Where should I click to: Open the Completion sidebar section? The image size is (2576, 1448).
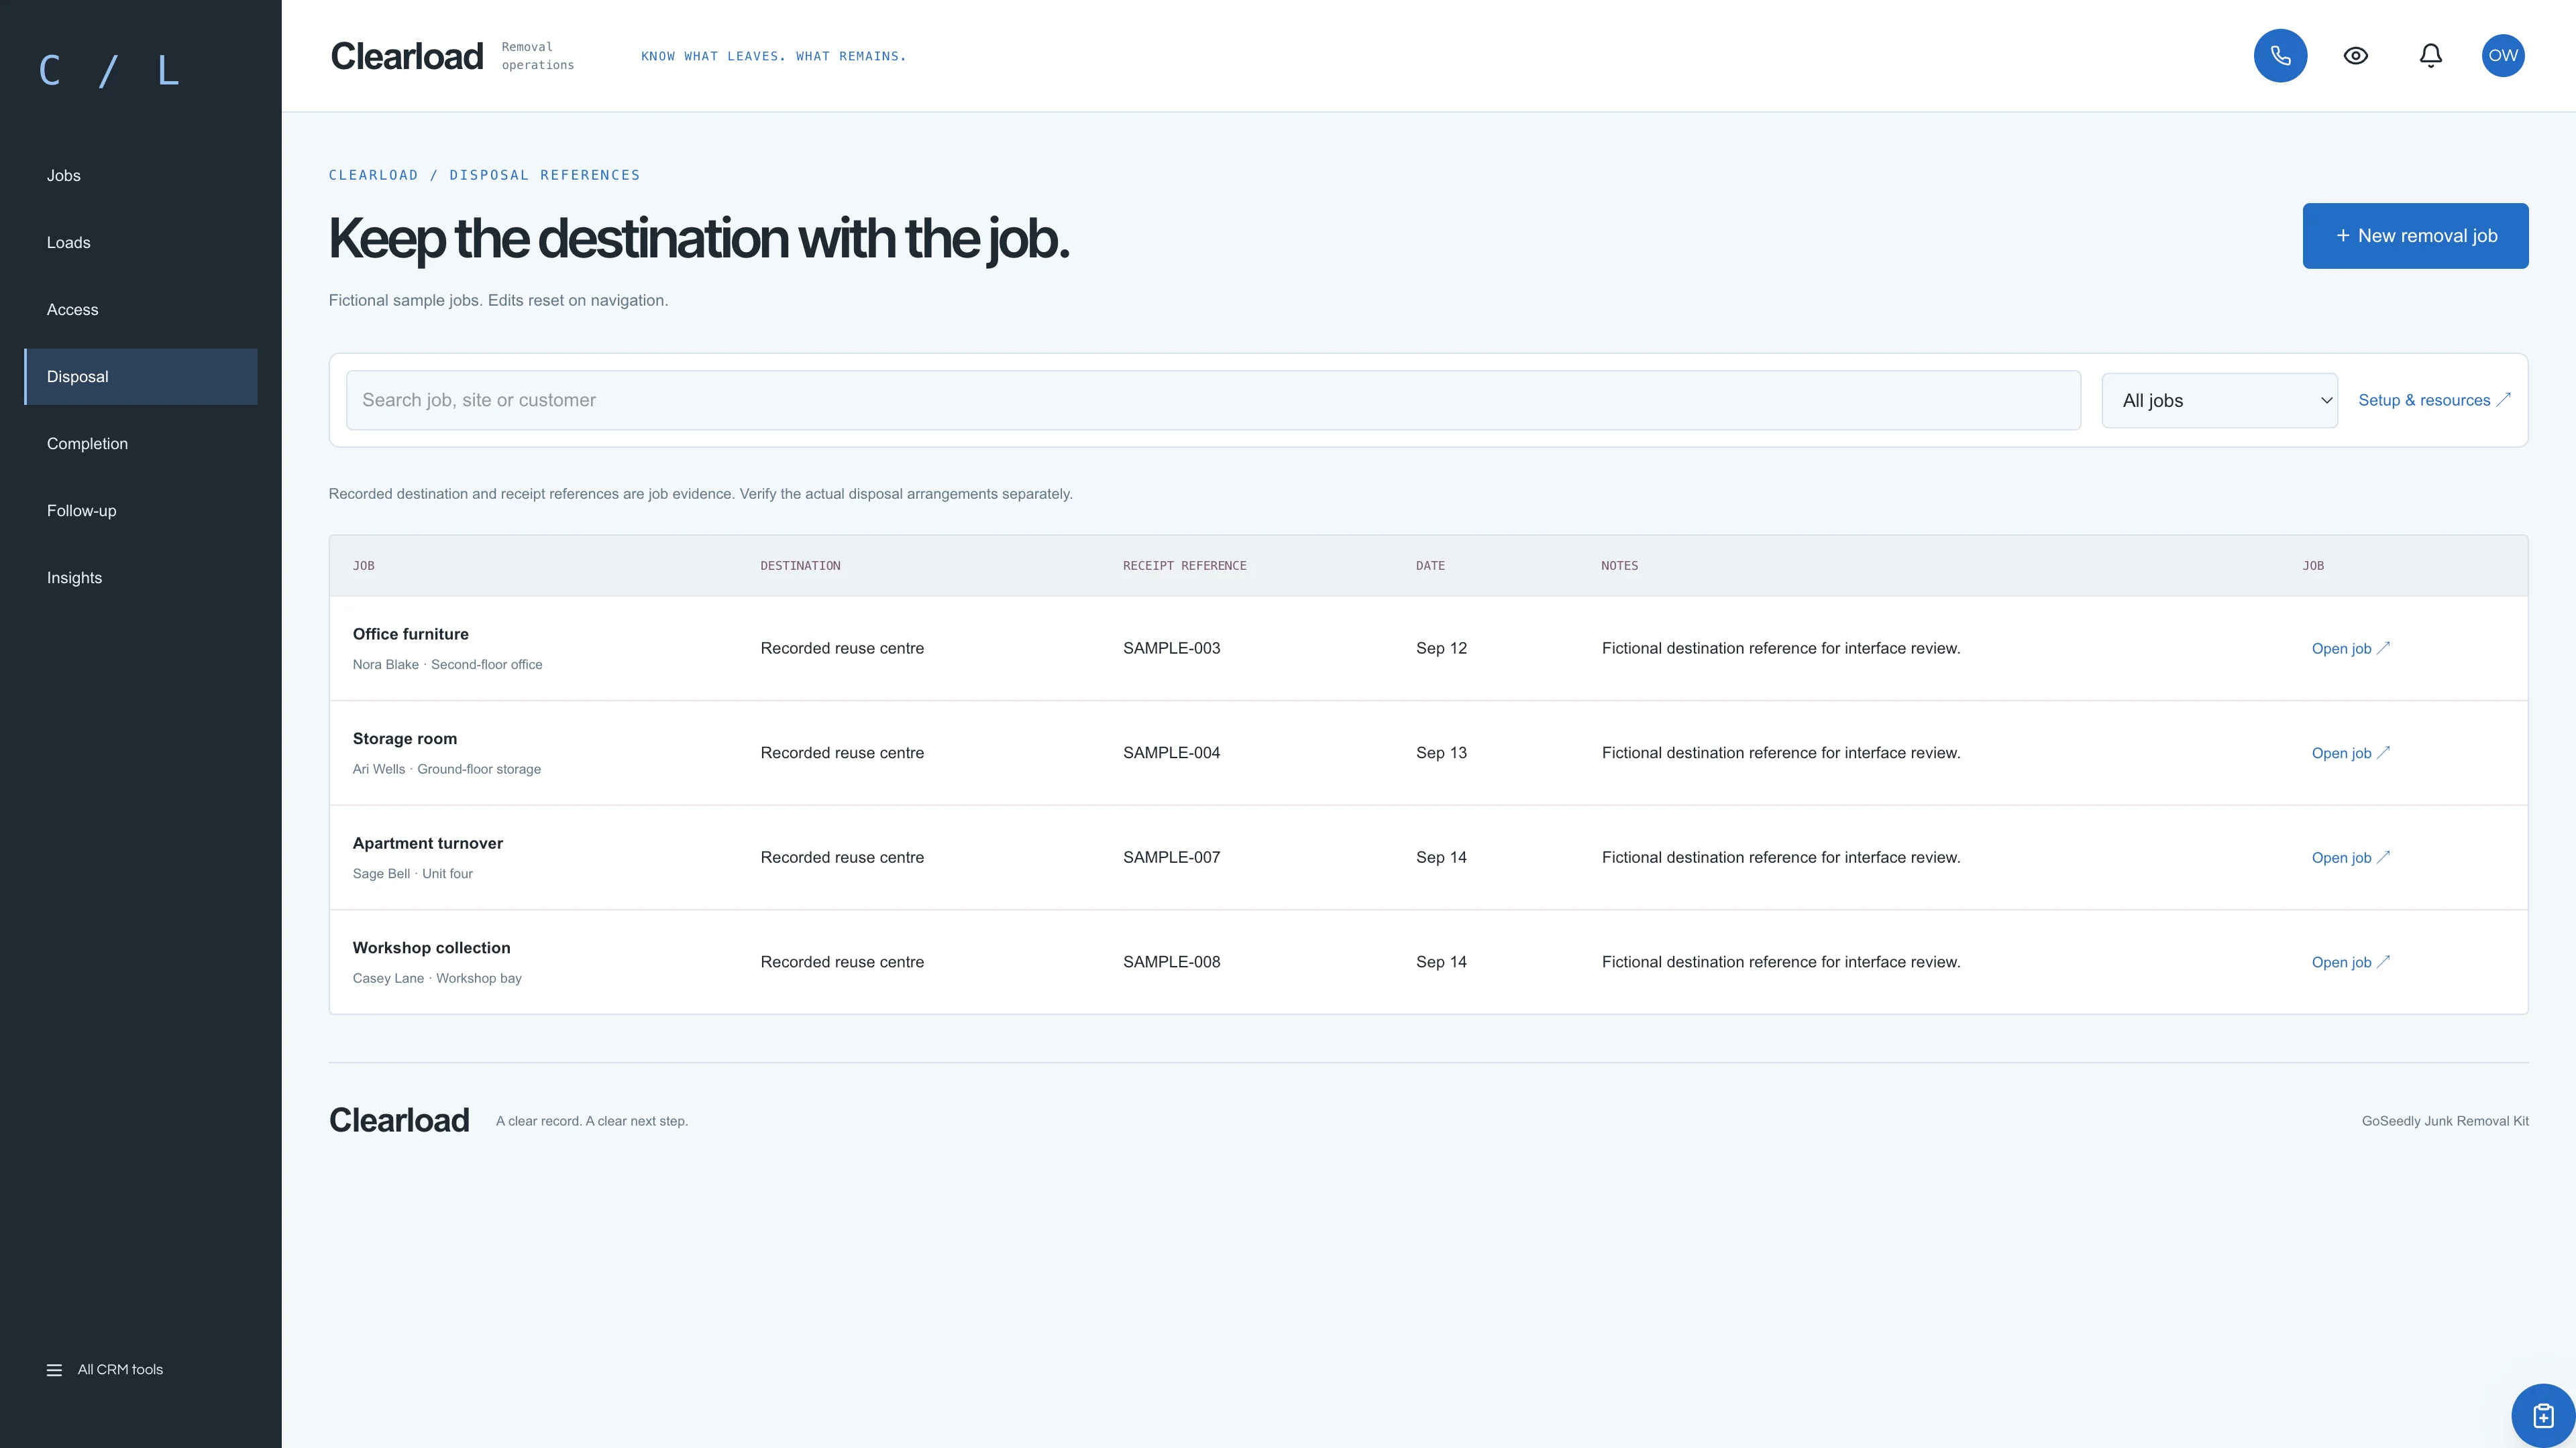click(x=141, y=444)
